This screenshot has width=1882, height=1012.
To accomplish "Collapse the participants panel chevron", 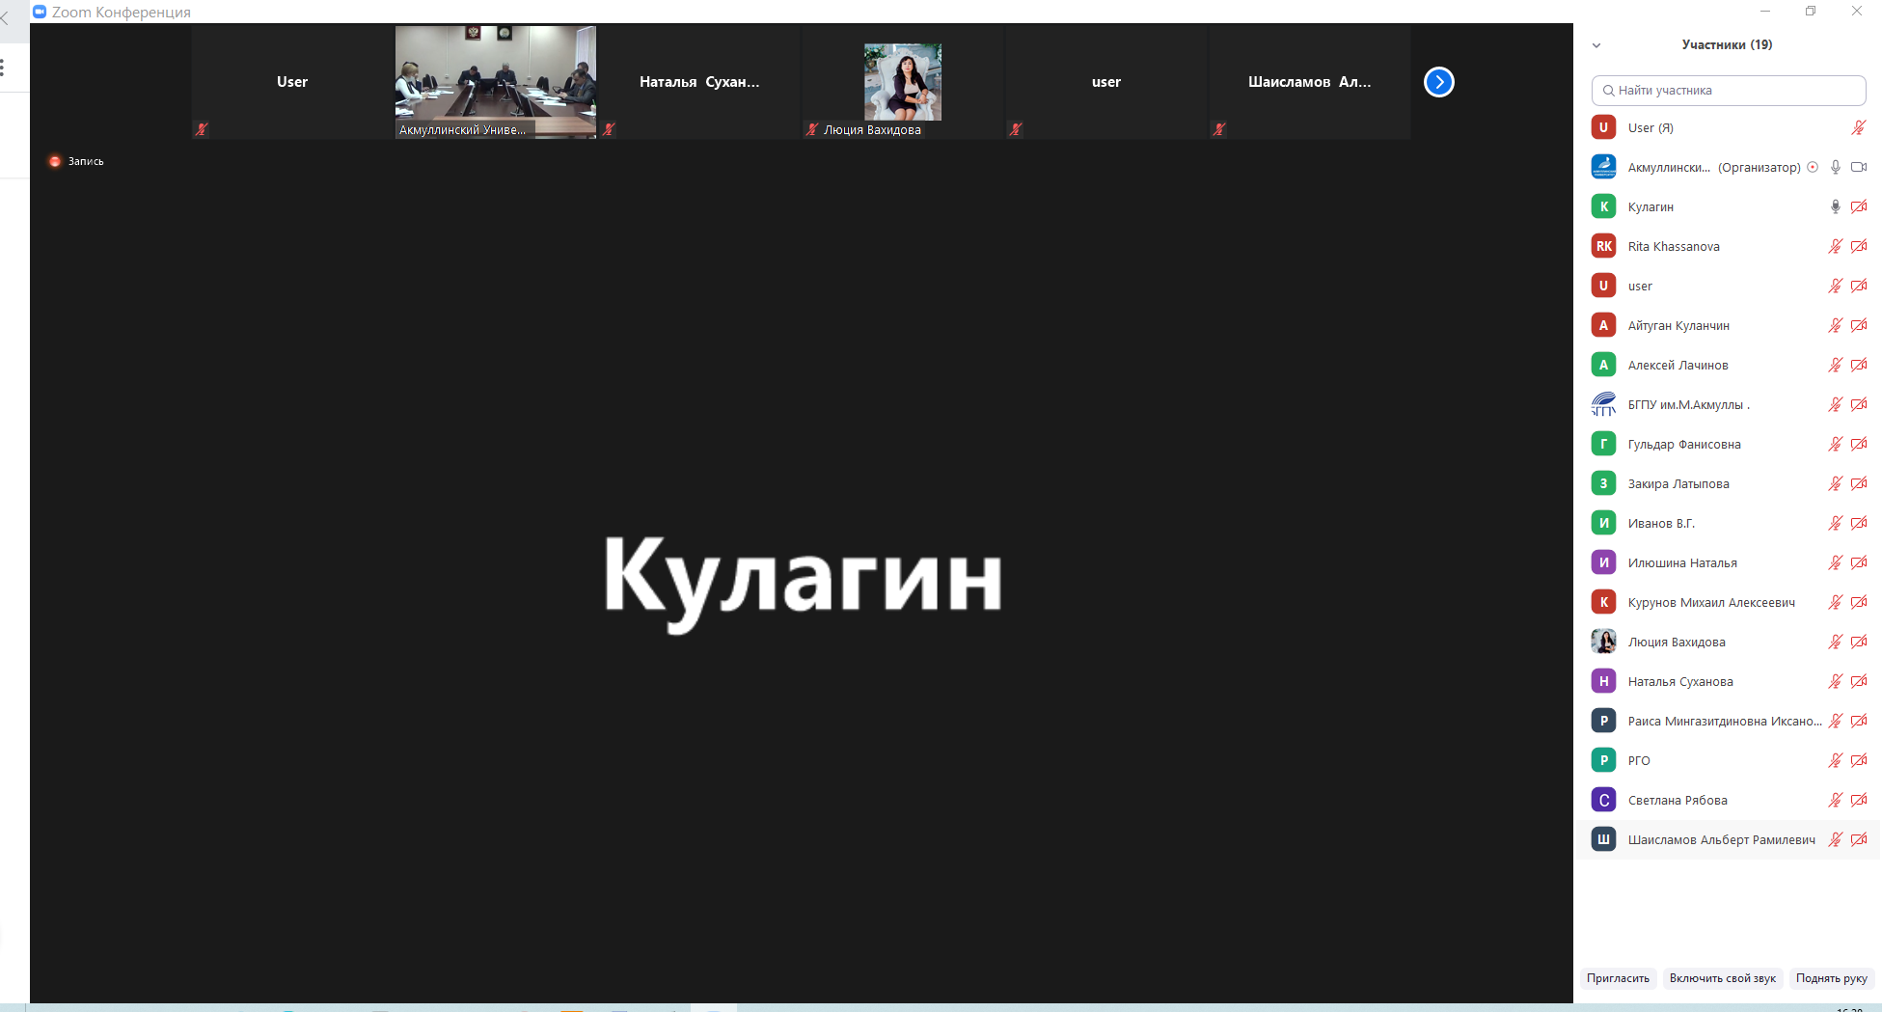I will coord(1596,45).
